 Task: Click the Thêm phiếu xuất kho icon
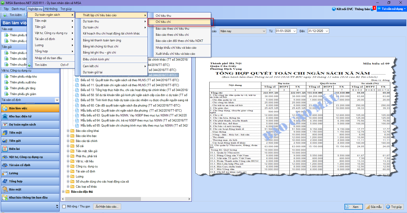pyautogui.click(x=7, y=82)
